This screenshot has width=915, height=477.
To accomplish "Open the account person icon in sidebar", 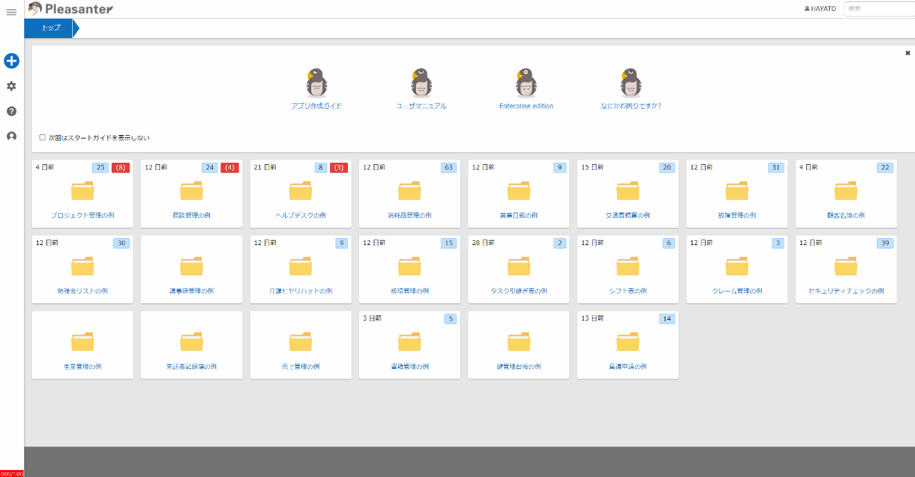I will [x=11, y=136].
